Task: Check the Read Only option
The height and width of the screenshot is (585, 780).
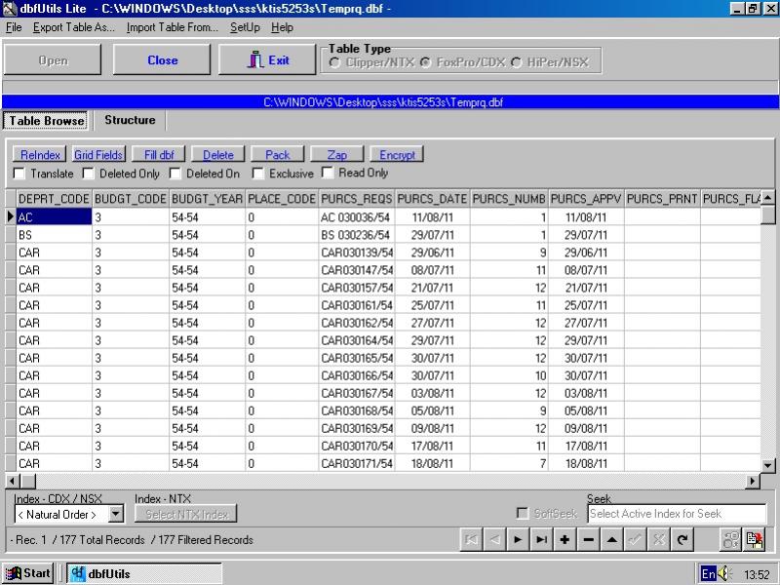Action: tap(328, 173)
